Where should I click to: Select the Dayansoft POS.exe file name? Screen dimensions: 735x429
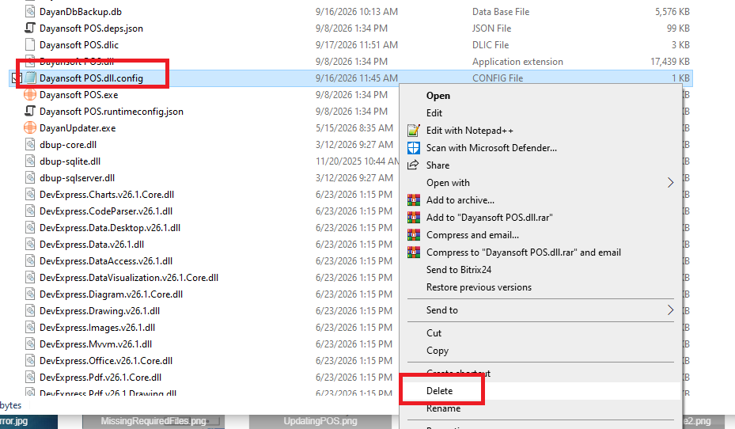click(79, 95)
